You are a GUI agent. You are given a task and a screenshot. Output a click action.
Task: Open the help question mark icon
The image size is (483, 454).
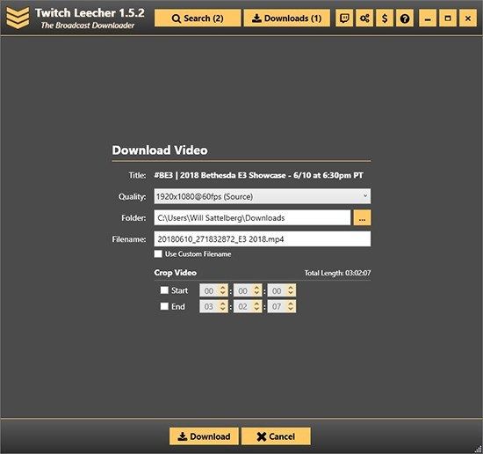coord(405,18)
